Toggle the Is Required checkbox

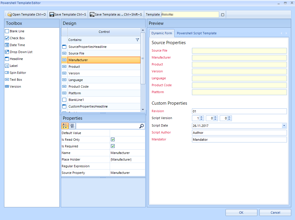[x=113, y=146]
